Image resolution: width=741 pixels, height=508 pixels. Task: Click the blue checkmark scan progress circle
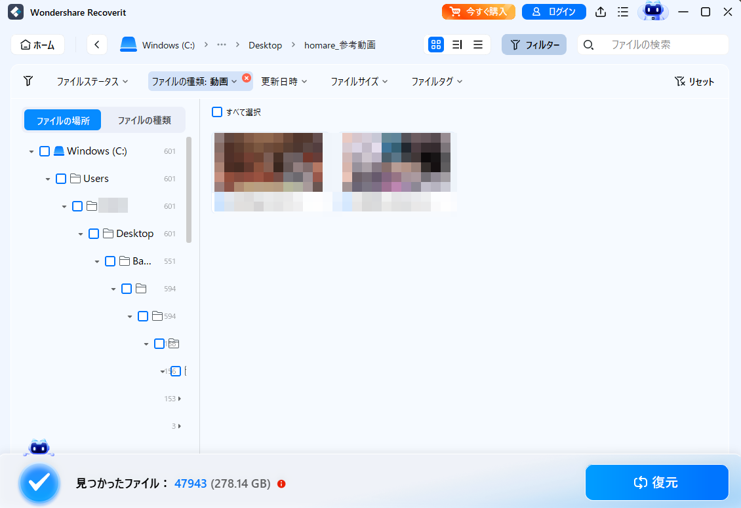coord(39,484)
